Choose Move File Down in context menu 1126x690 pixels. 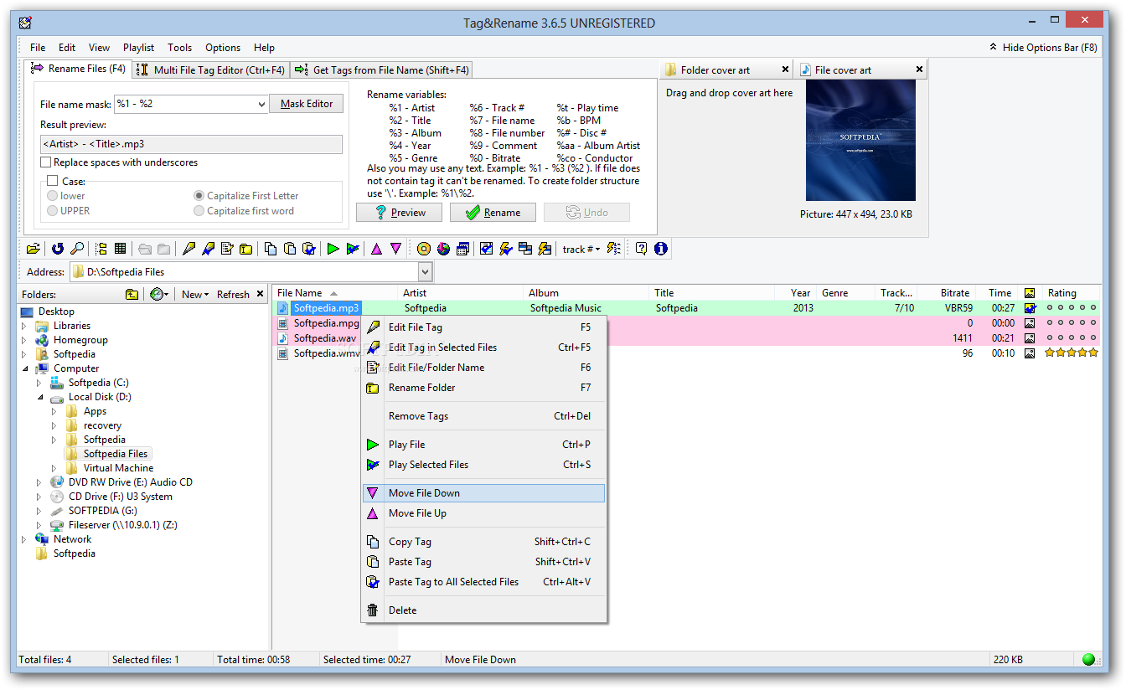(483, 493)
